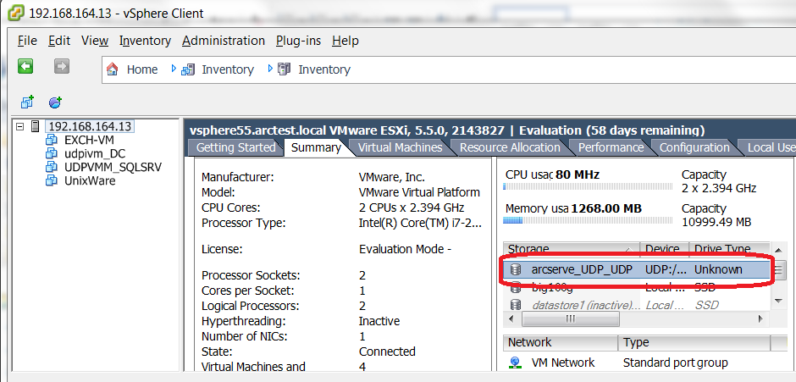Screen dimensions: 796x382
Task: Click the VM Network icon
Action: (515, 363)
